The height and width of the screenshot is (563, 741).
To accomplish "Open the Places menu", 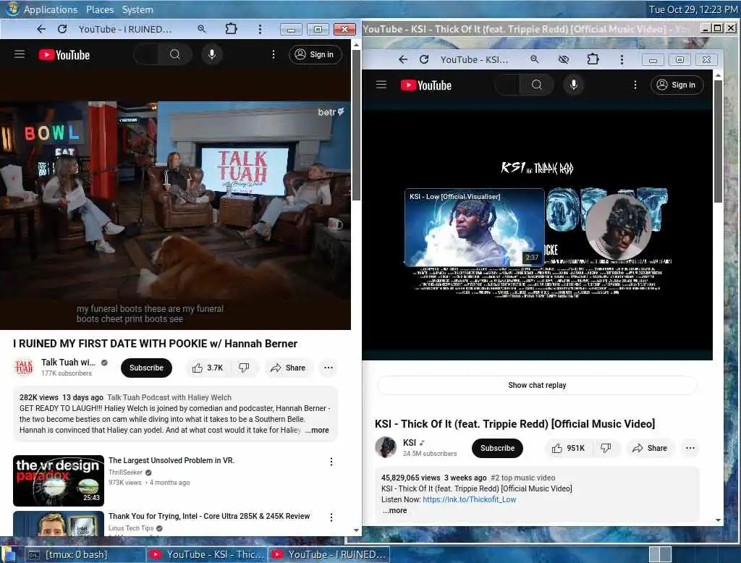I will (100, 9).
